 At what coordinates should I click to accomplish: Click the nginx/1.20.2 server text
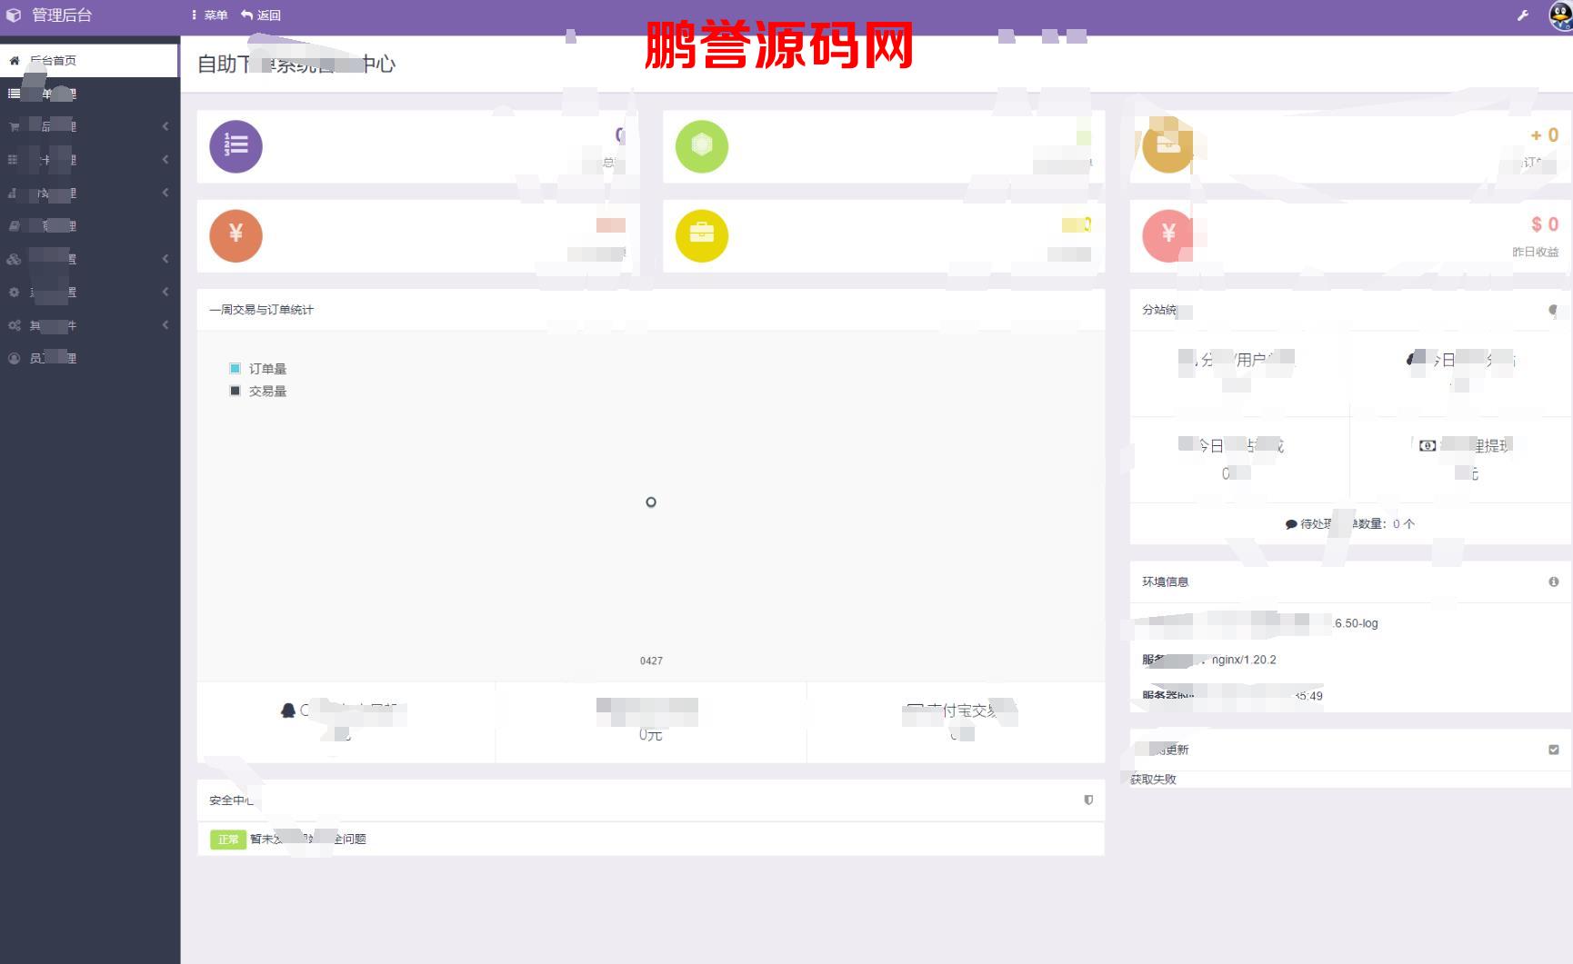click(1244, 660)
